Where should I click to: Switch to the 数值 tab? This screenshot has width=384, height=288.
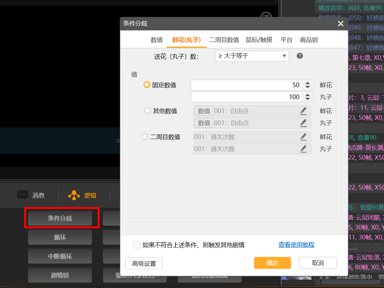point(157,40)
